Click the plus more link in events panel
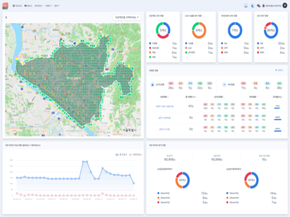The height and width of the screenshot is (217, 290). click(x=279, y=70)
